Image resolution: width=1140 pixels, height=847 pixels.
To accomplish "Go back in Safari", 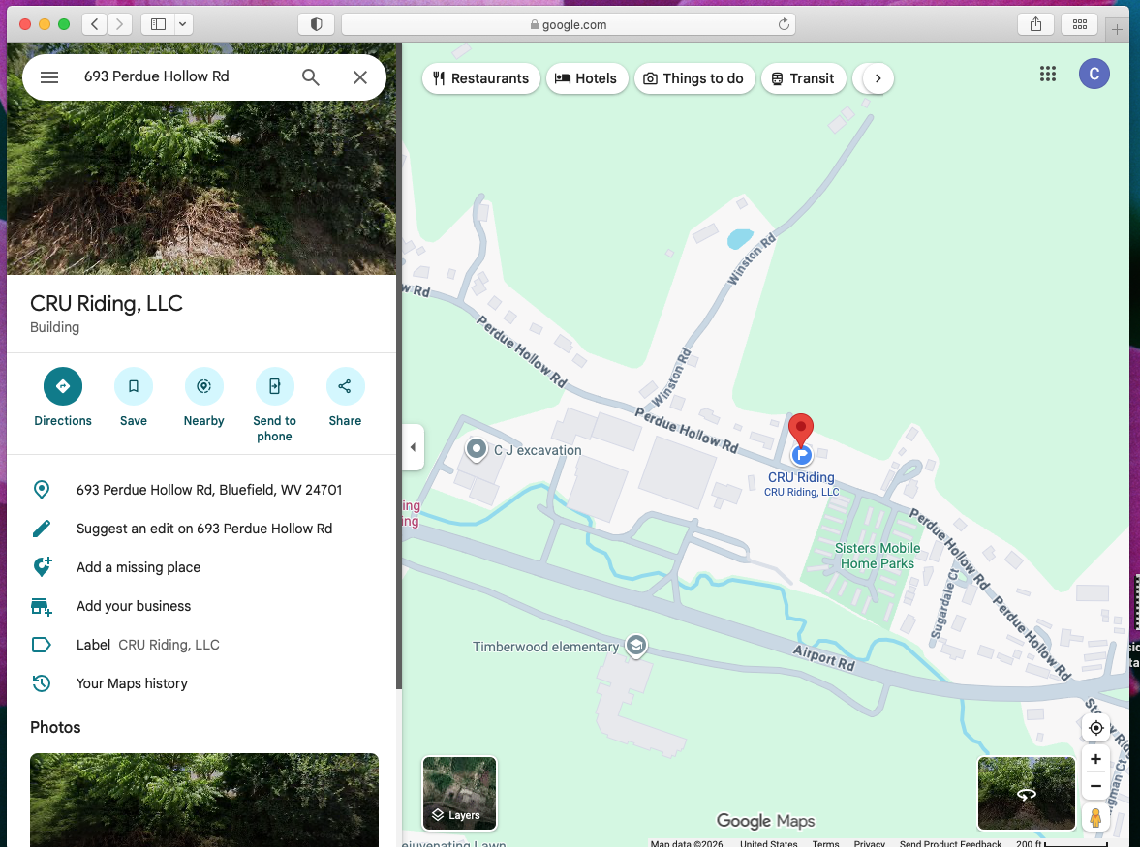I will click(x=95, y=24).
